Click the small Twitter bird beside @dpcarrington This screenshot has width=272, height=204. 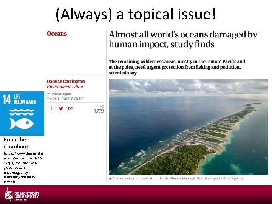pos(49,94)
